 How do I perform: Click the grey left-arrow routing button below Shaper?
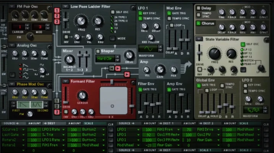(112, 68)
